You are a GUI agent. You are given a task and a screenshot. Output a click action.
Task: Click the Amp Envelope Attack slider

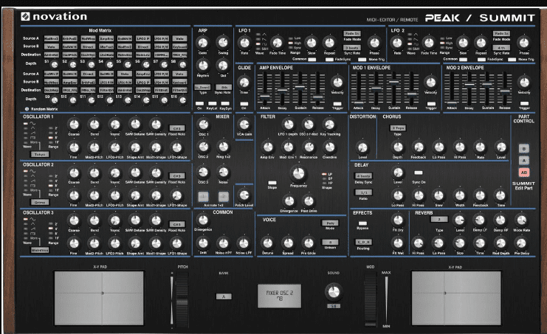[265, 95]
